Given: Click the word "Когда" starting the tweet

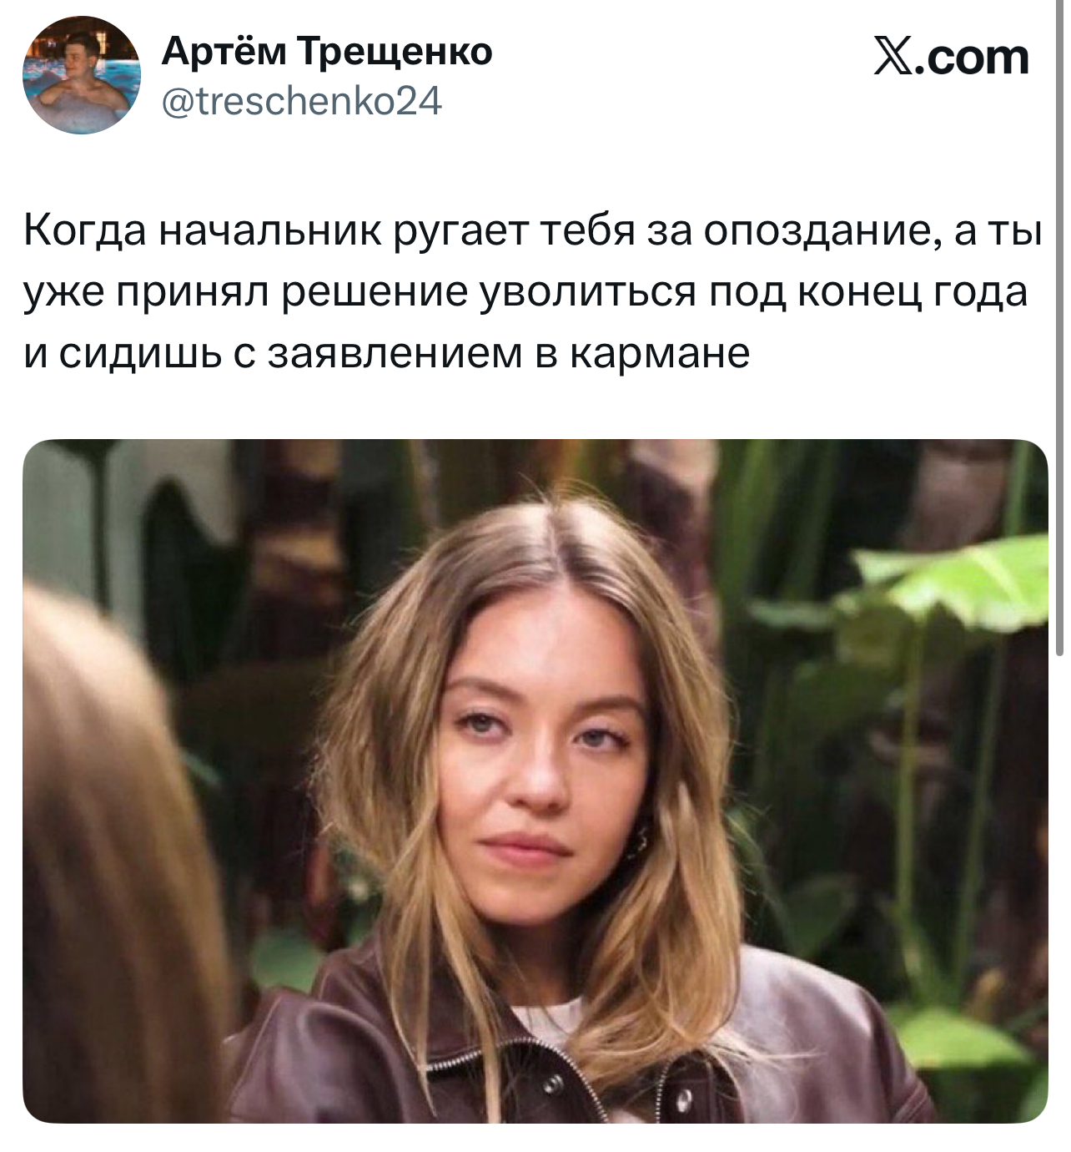Looking at the screenshot, I should click(x=83, y=233).
